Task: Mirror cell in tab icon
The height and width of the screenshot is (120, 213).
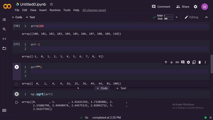Action: point(194,62)
